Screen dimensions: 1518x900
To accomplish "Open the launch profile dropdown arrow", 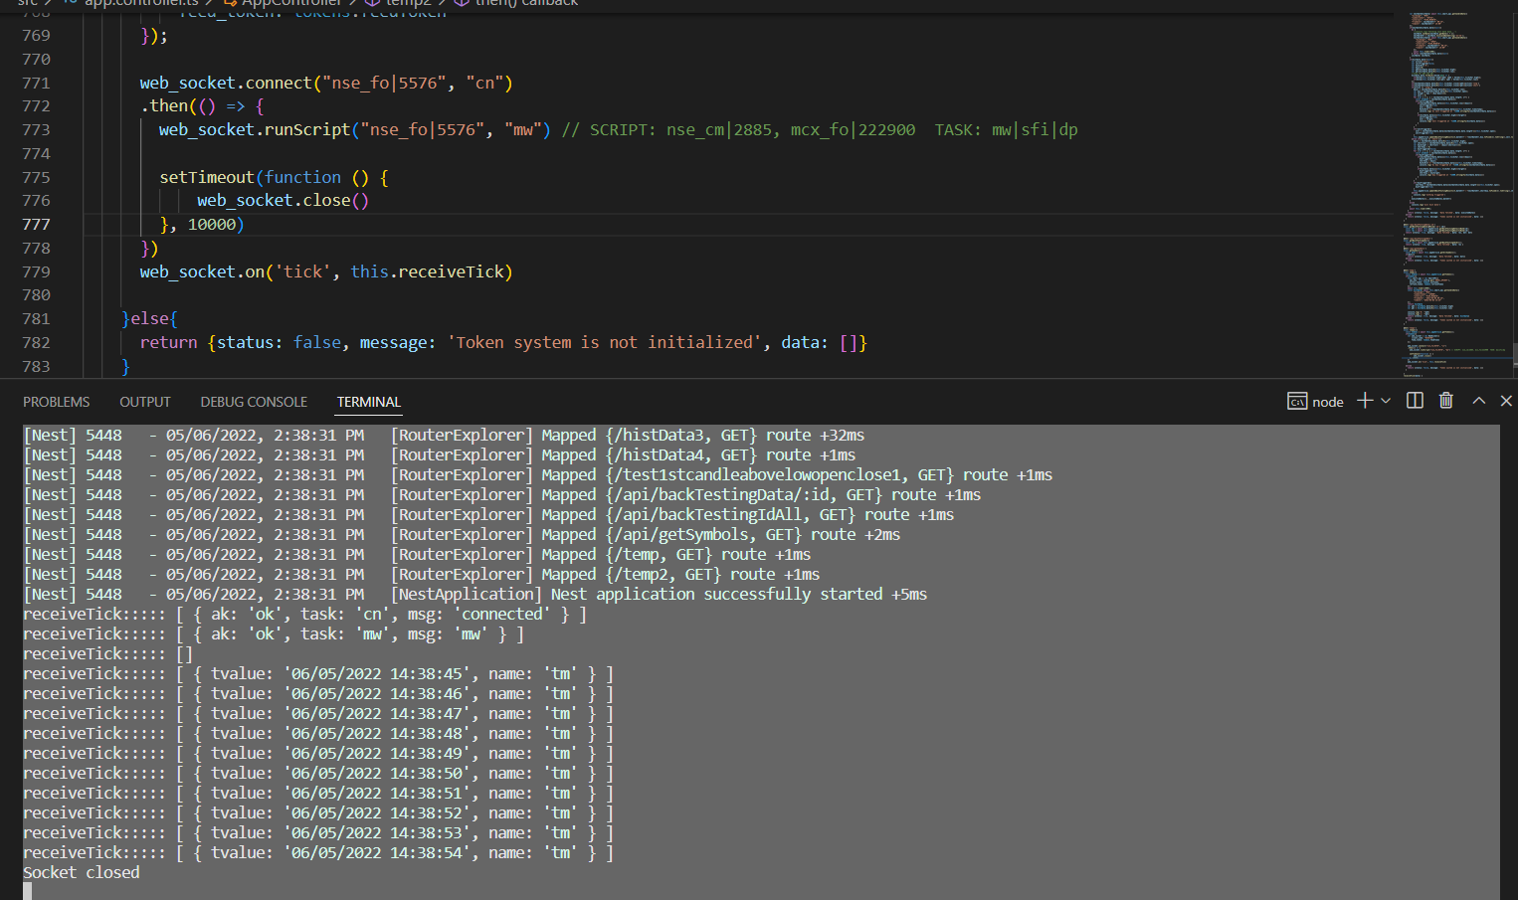I will coord(1386,401).
